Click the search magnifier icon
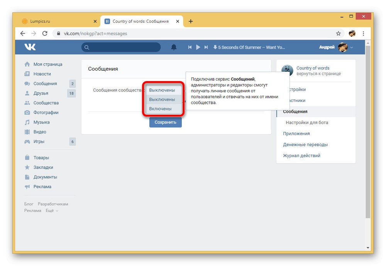This screenshot has height=266, width=386. (x=86, y=47)
